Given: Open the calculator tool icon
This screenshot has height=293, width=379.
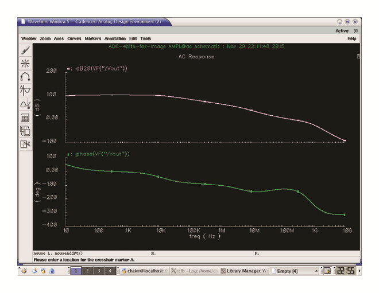Looking at the screenshot, I should (25, 118).
